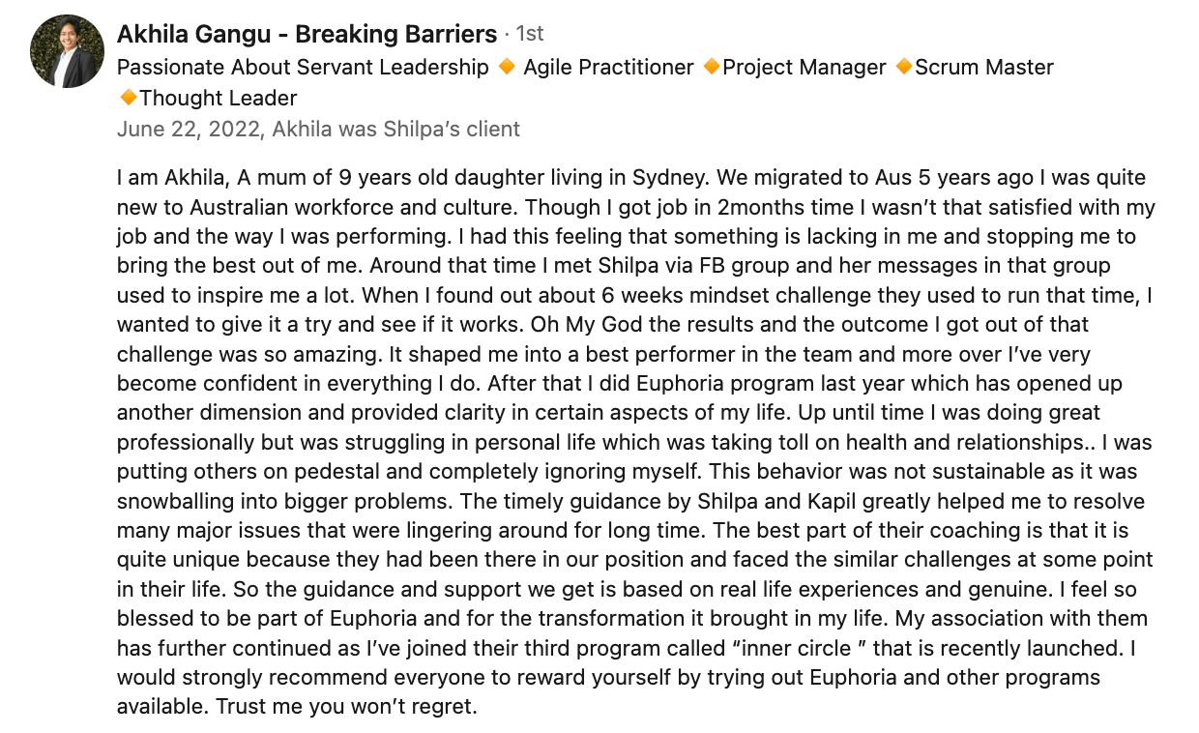
Task: Click the Thought Leader headline text
Action: pos(218,98)
